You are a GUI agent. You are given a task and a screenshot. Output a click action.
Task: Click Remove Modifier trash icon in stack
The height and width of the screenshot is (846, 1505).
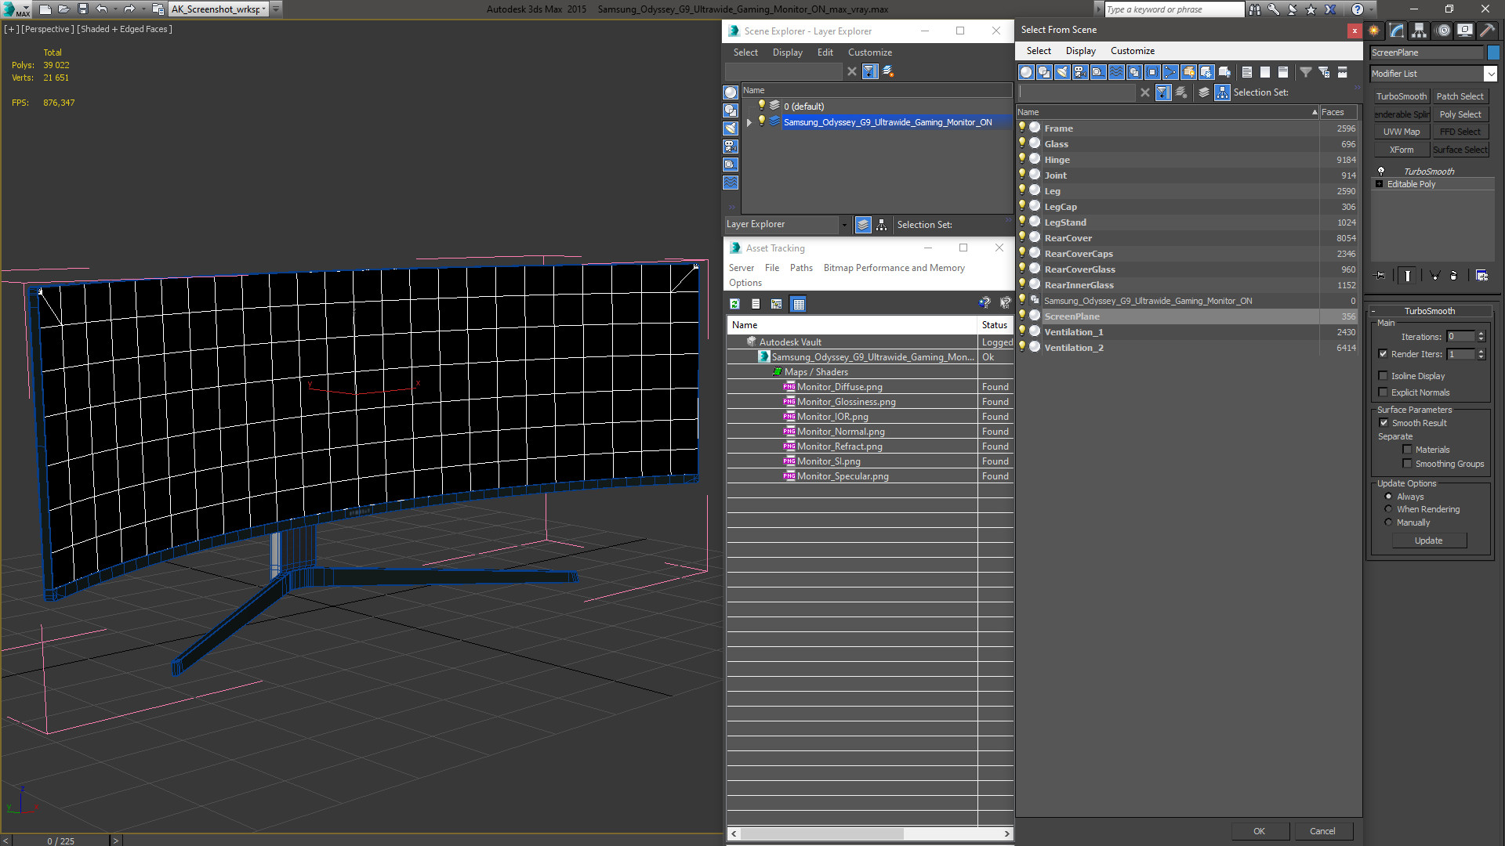(1454, 276)
